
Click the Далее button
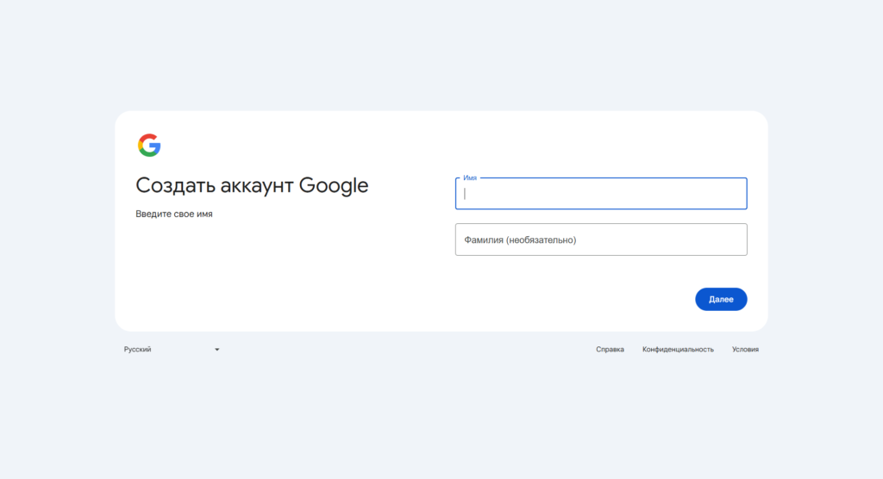(721, 299)
